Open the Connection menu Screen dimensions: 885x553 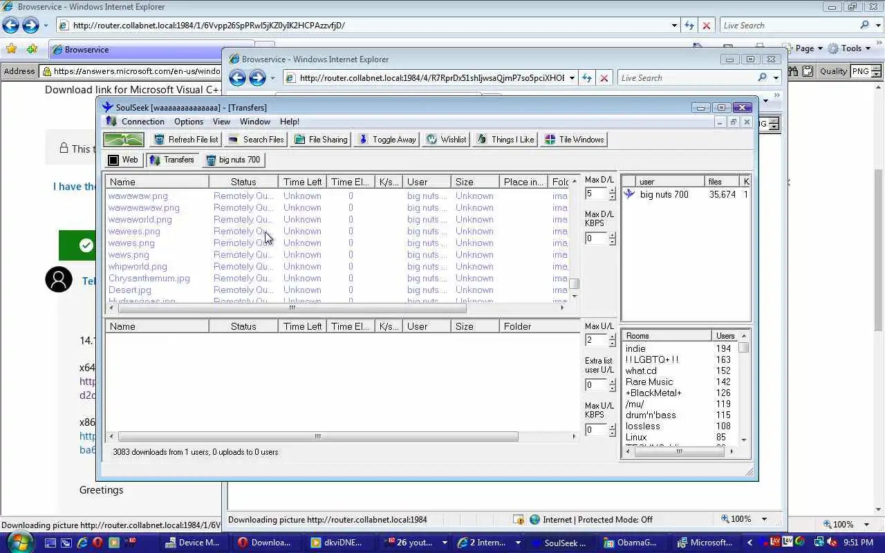click(x=143, y=122)
